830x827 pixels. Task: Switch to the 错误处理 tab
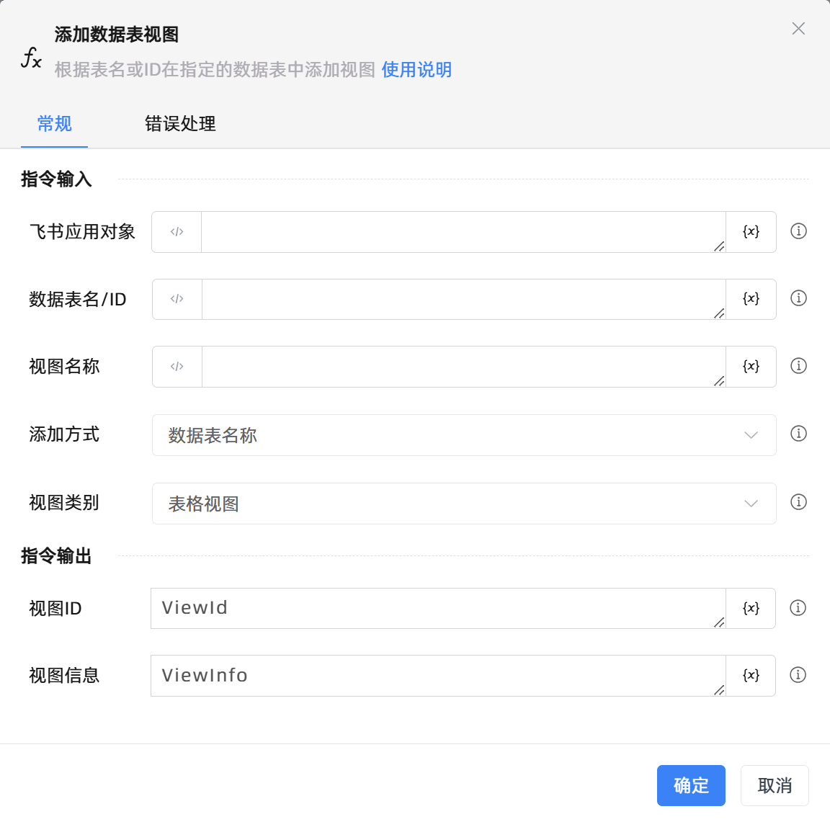180,124
